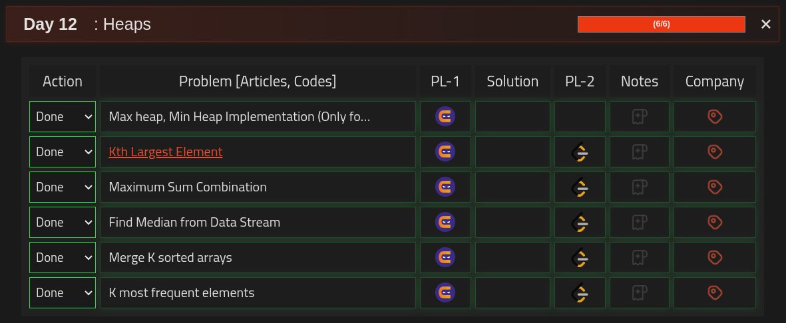The width and height of the screenshot is (786, 323).
Task: Click the Notes column header
Action: click(x=640, y=81)
